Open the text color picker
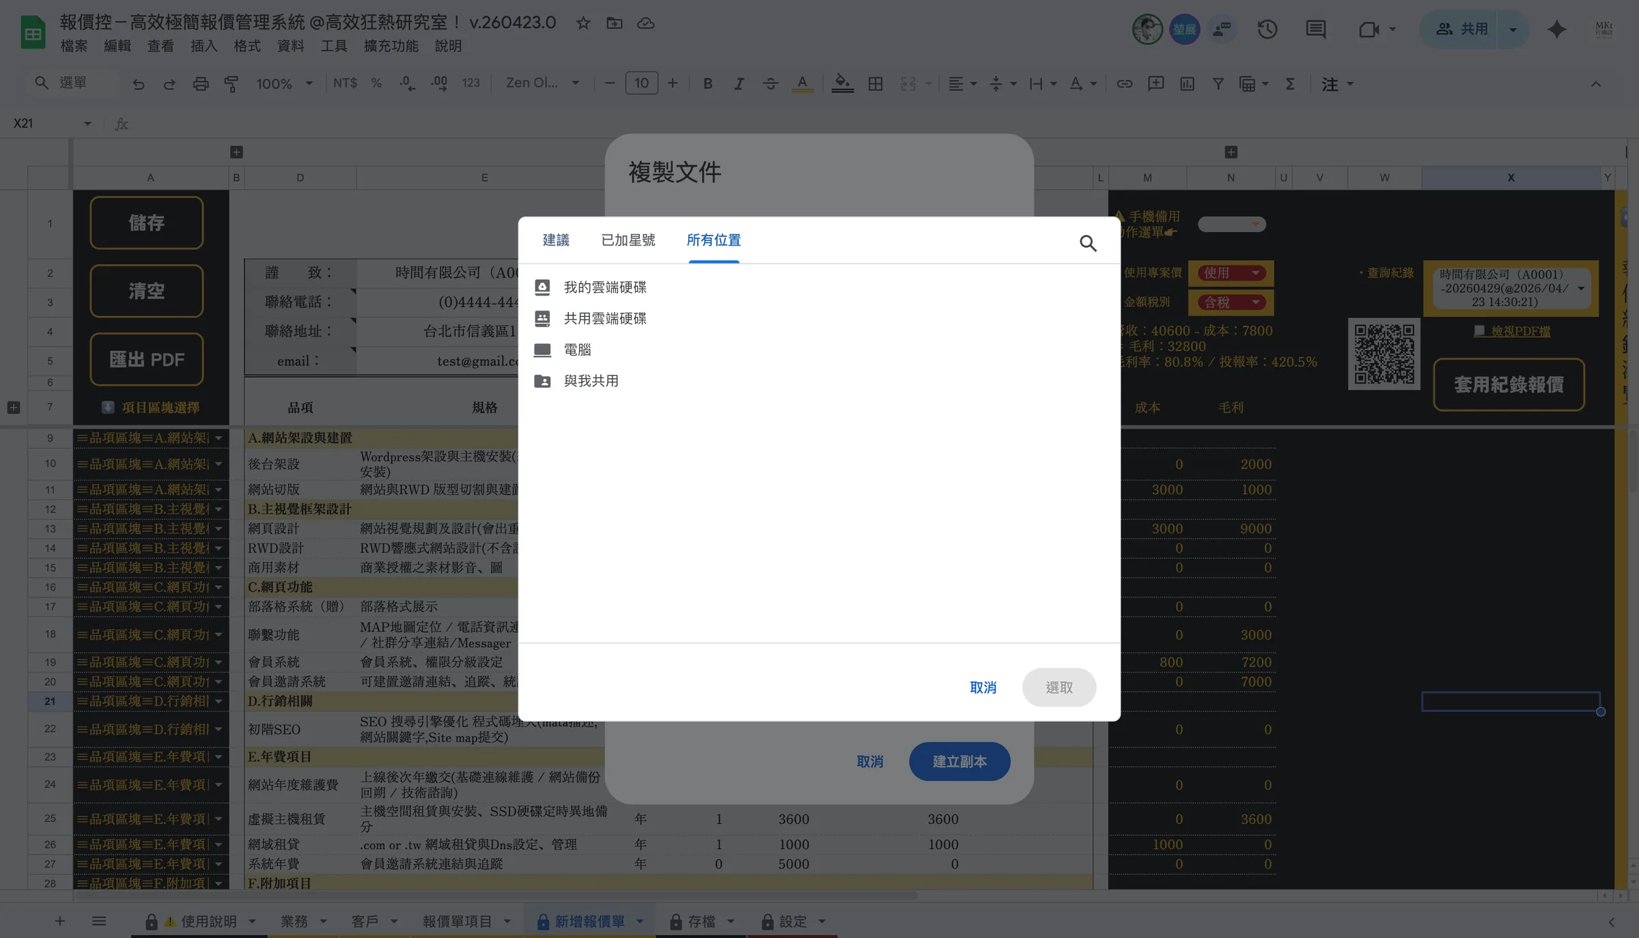This screenshot has height=938, width=1639. pyautogui.click(x=802, y=83)
